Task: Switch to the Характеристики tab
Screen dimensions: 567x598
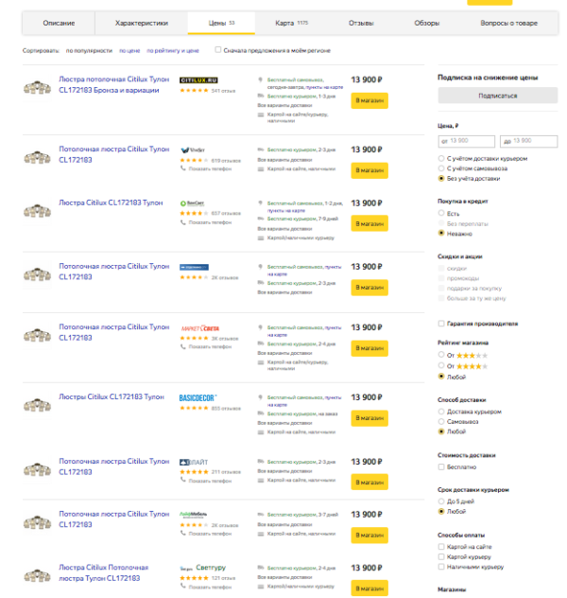Action: click(141, 24)
